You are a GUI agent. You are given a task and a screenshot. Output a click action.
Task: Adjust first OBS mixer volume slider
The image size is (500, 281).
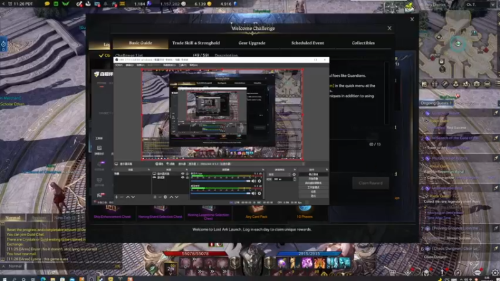coord(221,181)
